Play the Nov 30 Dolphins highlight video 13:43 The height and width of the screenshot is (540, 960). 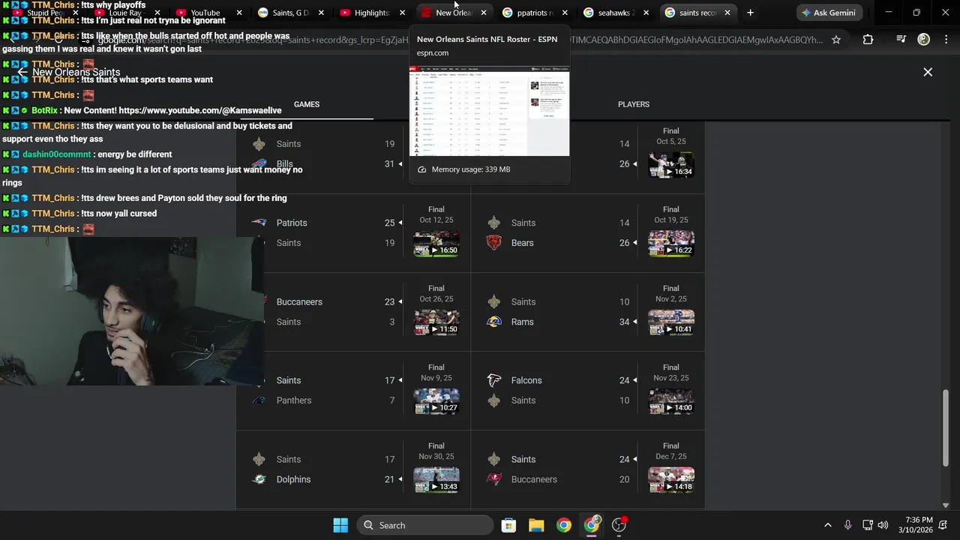point(436,480)
